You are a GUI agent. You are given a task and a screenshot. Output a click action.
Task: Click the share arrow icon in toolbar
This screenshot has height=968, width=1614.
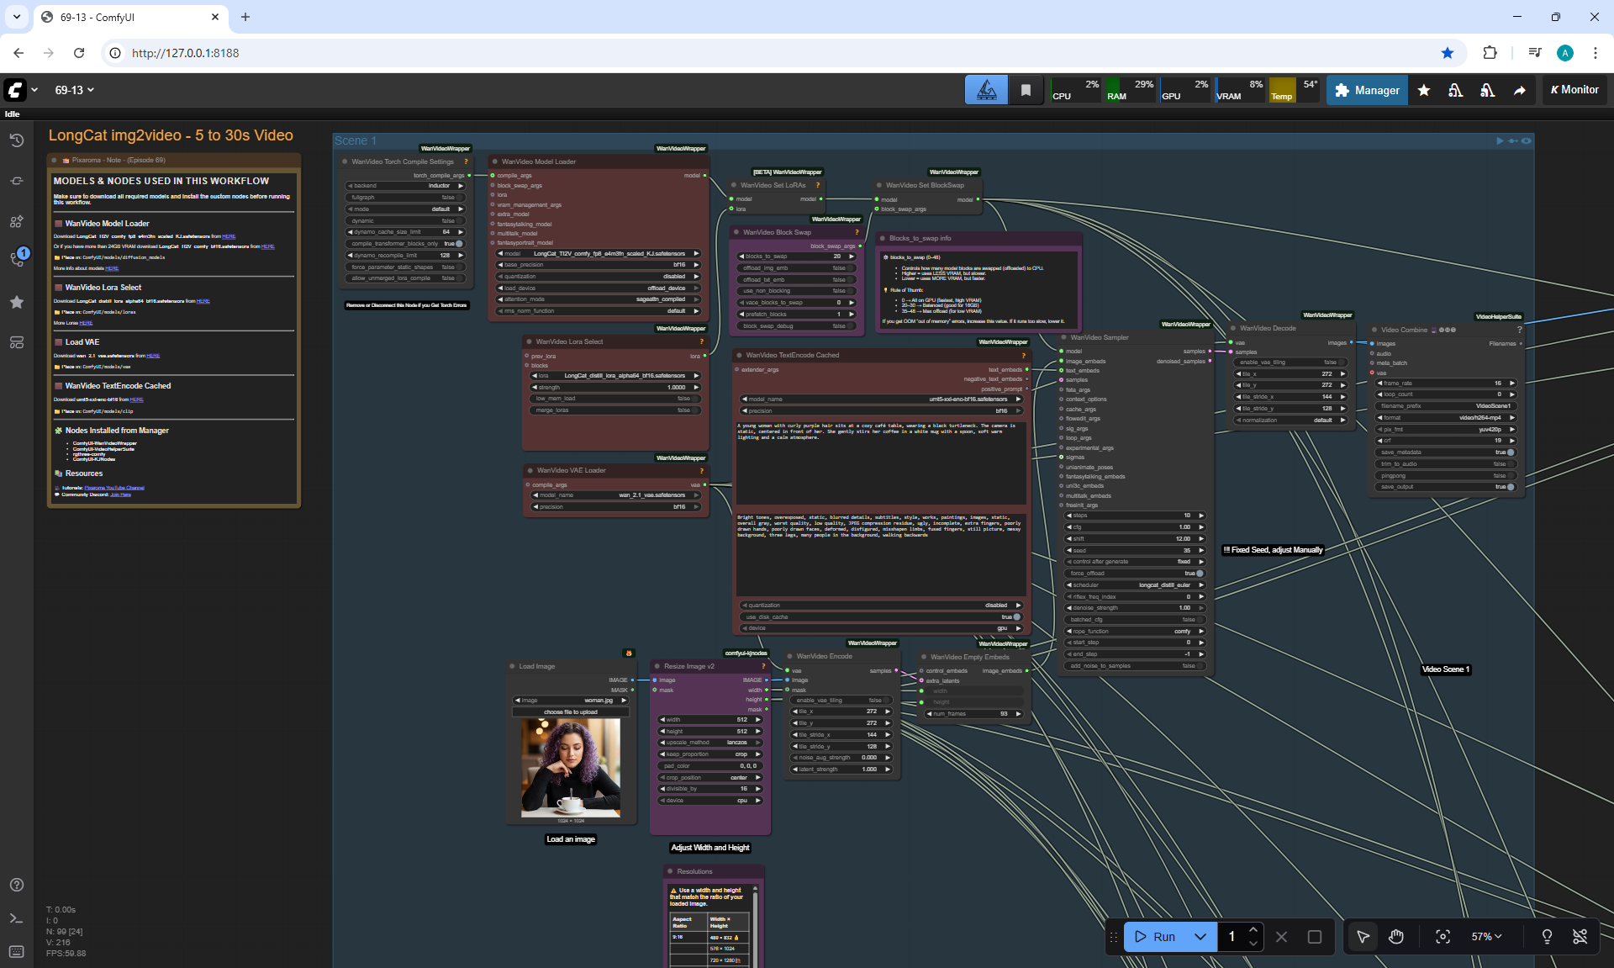(1520, 90)
